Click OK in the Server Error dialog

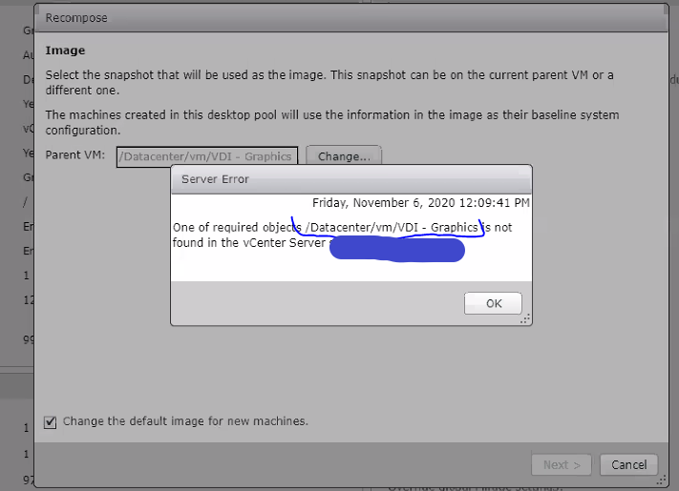click(493, 303)
